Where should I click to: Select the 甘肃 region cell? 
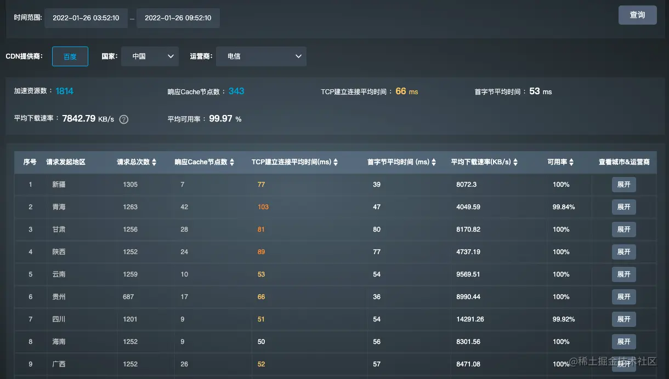point(59,229)
